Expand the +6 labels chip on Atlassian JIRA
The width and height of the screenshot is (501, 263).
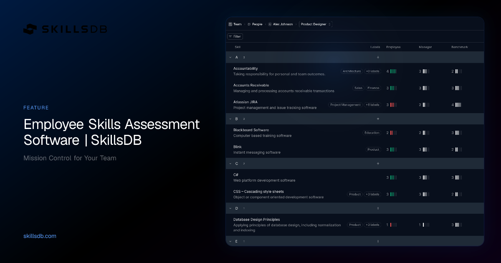[x=372, y=105]
